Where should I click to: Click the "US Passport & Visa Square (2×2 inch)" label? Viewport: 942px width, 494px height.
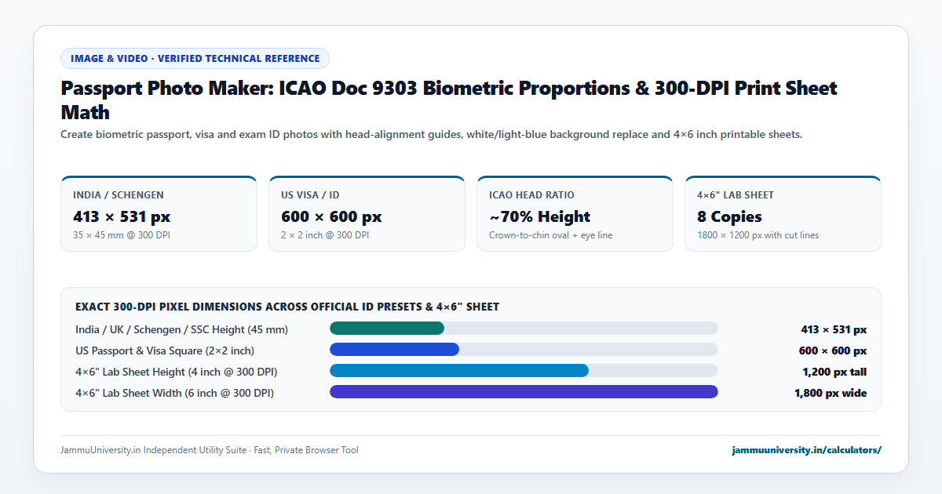pos(165,351)
